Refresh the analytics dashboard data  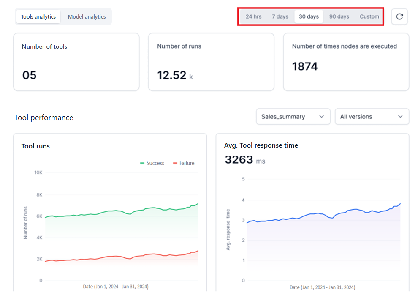(x=399, y=16)
